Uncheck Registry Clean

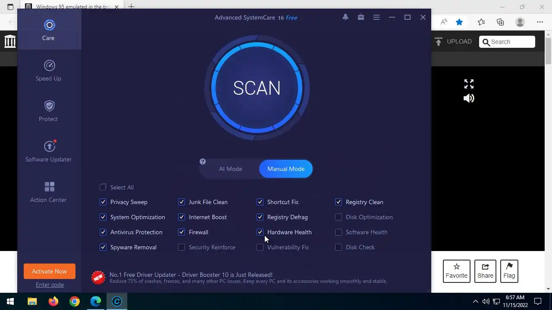pos(339,202)
